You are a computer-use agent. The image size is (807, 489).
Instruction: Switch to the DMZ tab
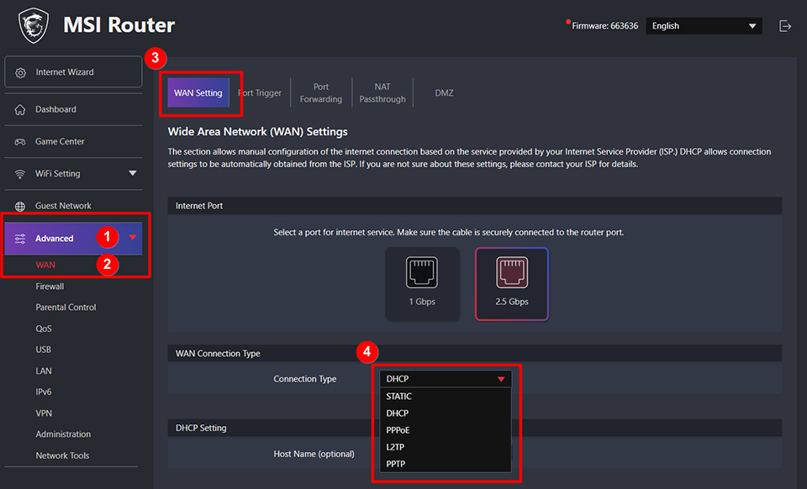pyautogui.click(x=444, y=93)
